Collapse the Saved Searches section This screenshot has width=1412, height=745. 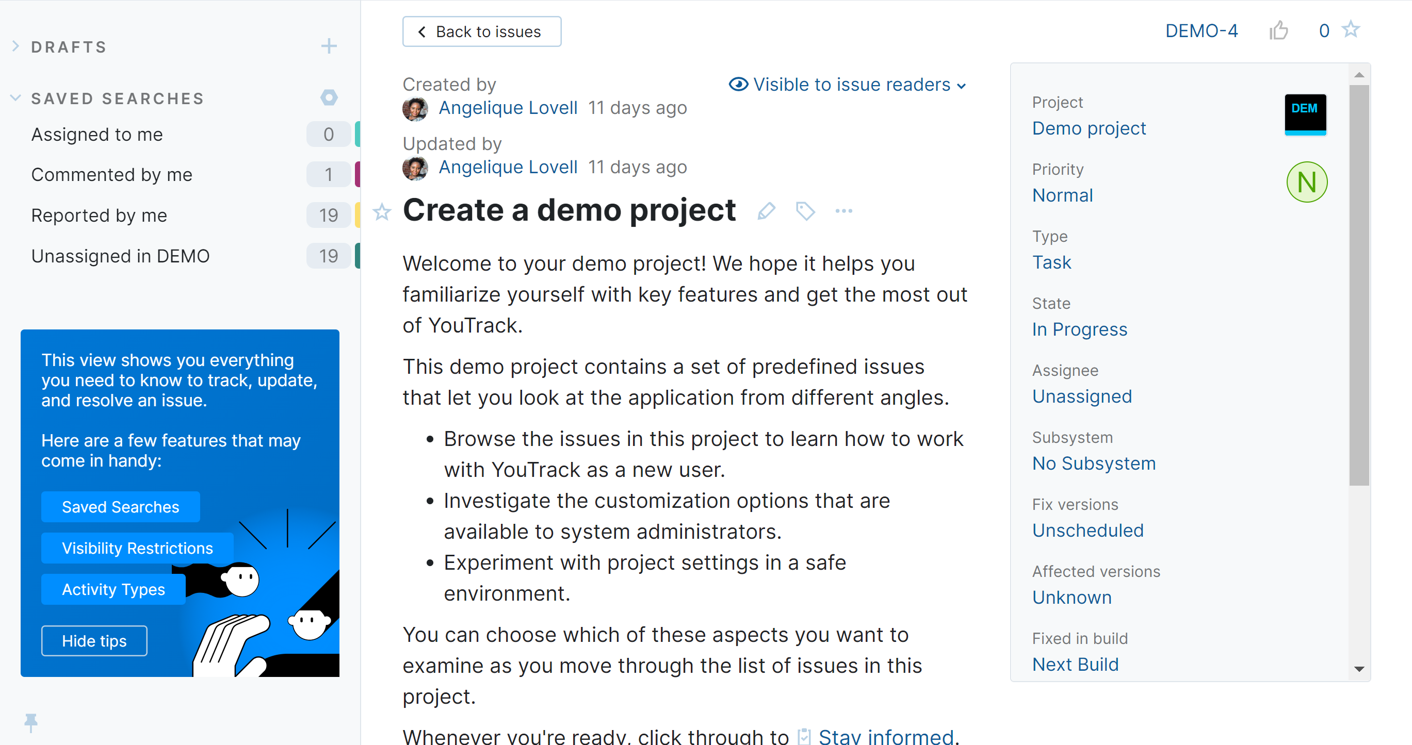pyautogui.click(x=16, y=98)
